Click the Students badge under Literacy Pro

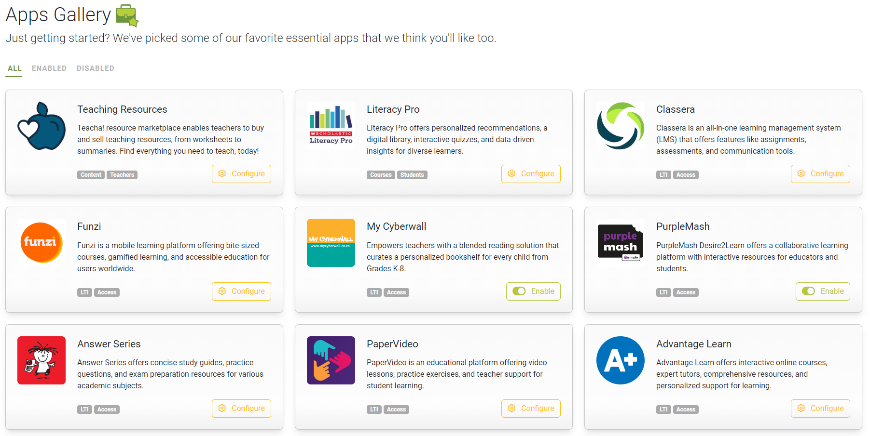(412, 175)
